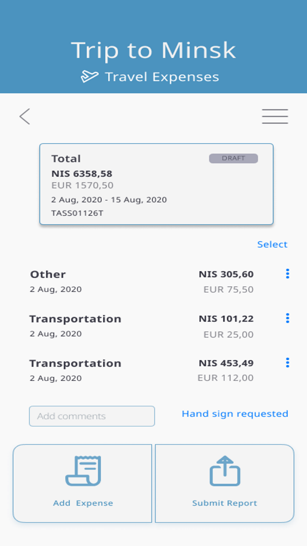Open Hand sign requested
The width and height of the screenshot is (307, 546).
click(x=235, y=413)
